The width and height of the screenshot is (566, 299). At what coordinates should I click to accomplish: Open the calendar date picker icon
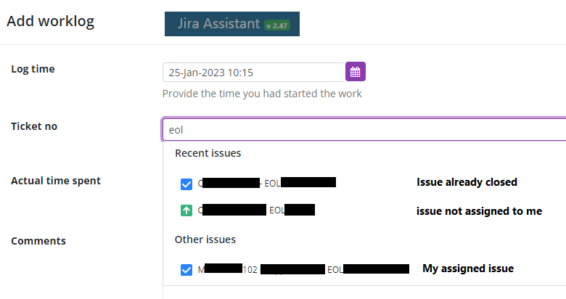(x=355, y=72)
